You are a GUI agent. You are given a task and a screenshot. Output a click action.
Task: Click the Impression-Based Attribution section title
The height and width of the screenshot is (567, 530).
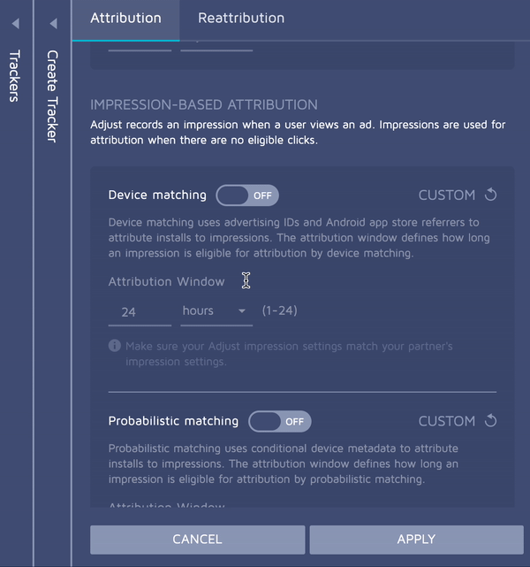[204, 104]
